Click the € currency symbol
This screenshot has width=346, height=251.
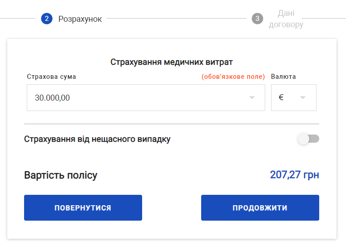click(x=282, y=97)
